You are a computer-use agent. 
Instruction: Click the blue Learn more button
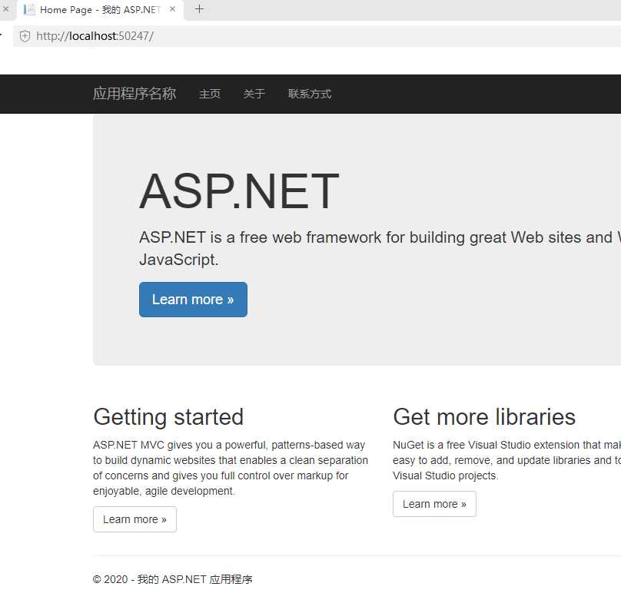(193, 300)
